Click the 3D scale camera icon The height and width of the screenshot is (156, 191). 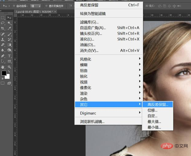179,6
